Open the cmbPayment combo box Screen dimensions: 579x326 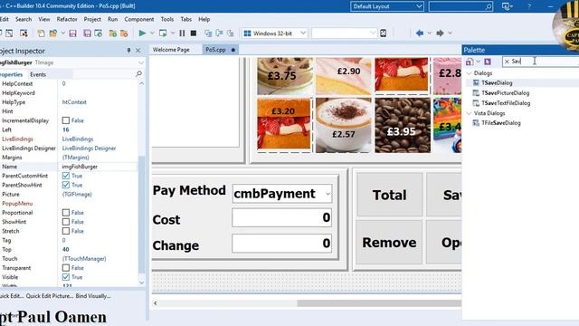tap(327, 194)
